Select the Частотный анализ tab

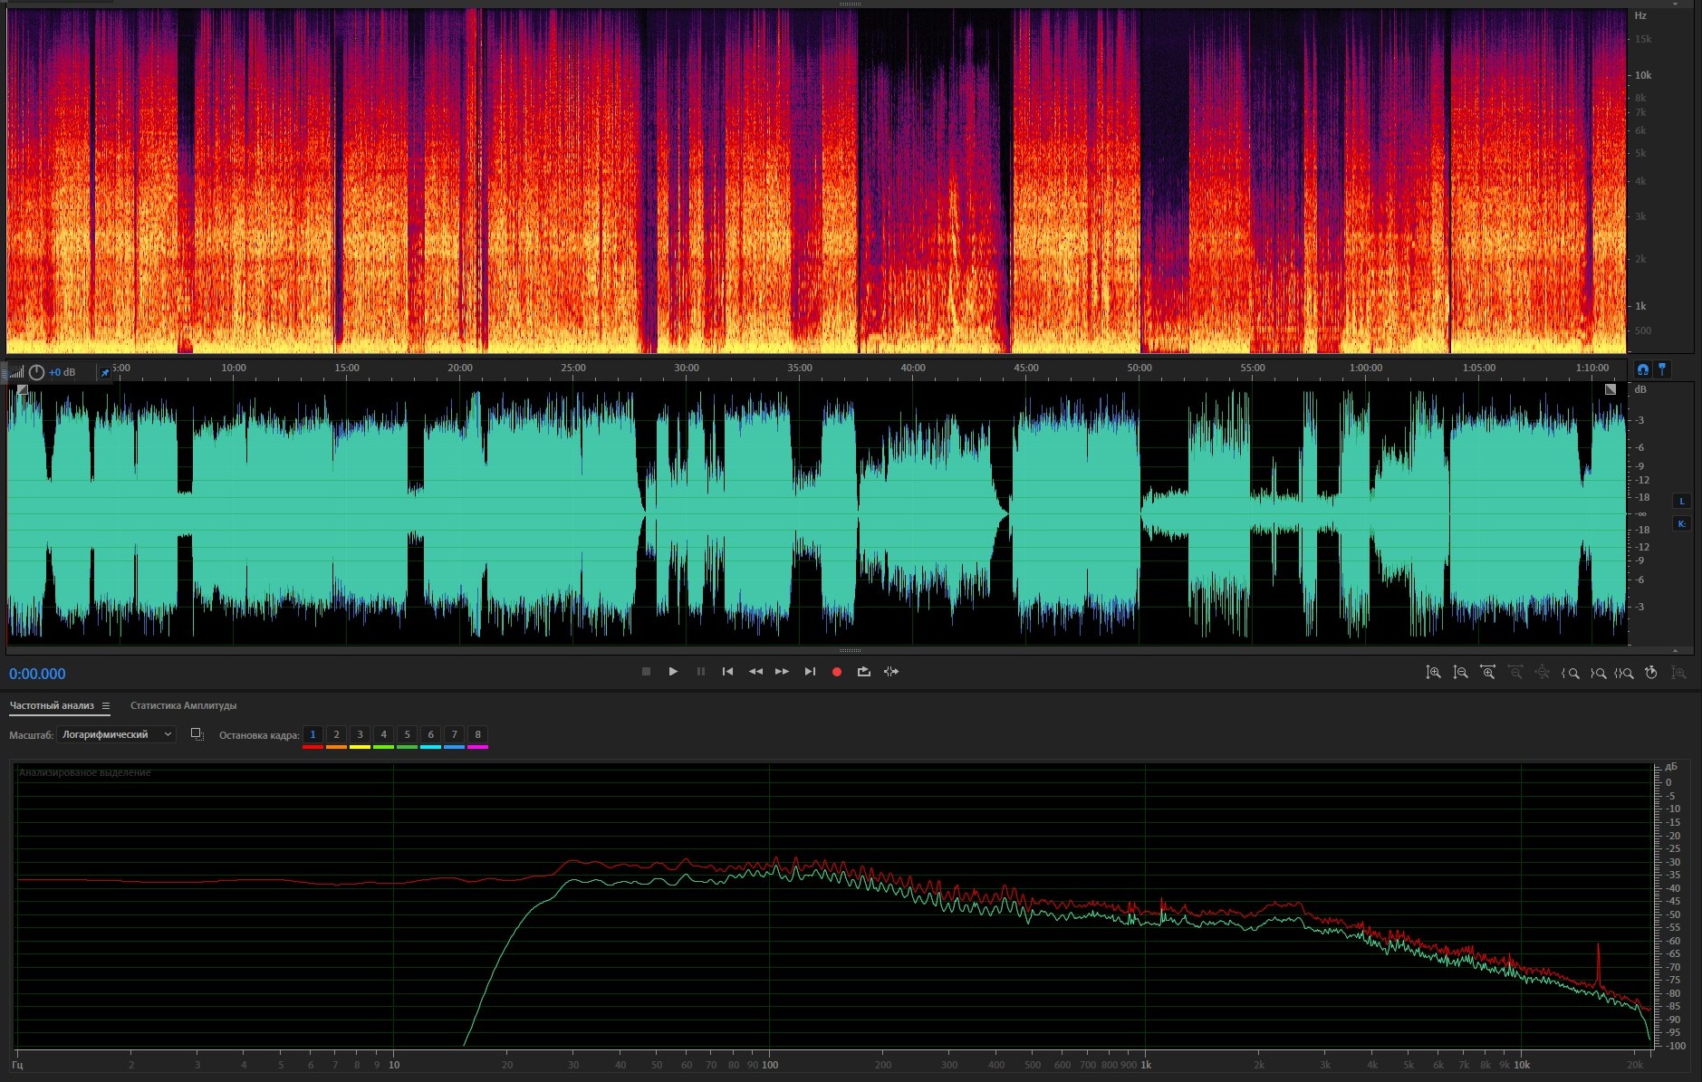52,705
